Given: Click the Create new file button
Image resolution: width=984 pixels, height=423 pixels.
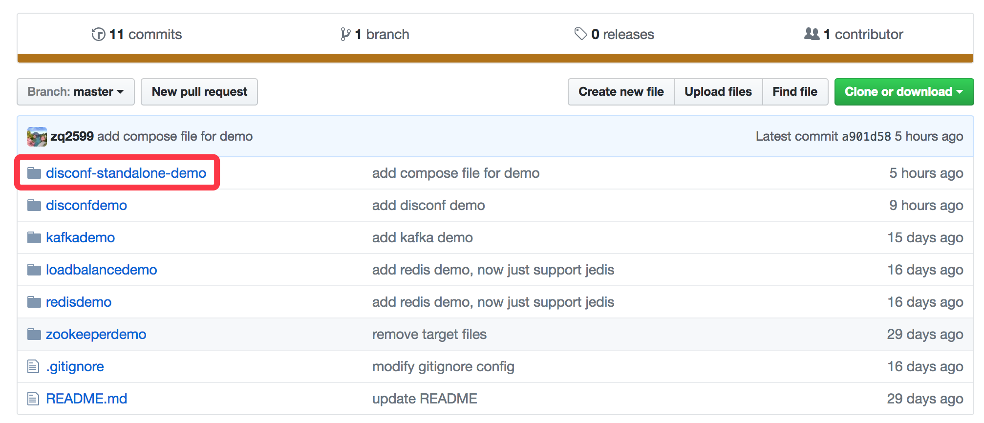Looking at the screenshot, I should (621, 92).
